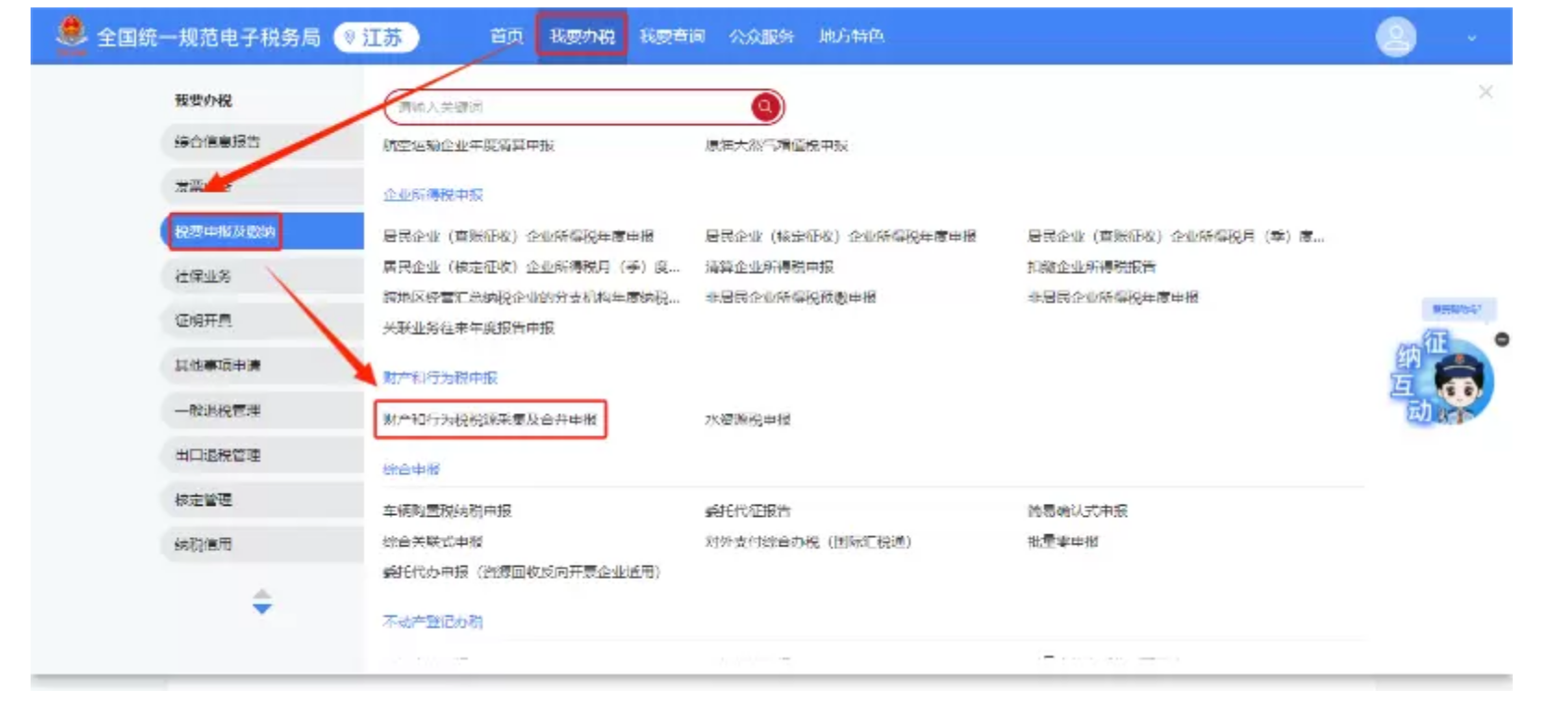This screenshot has width=1559, height=702.
Task: Open 扣缴企业所得税报告 link
Action: click(1091, 267)
